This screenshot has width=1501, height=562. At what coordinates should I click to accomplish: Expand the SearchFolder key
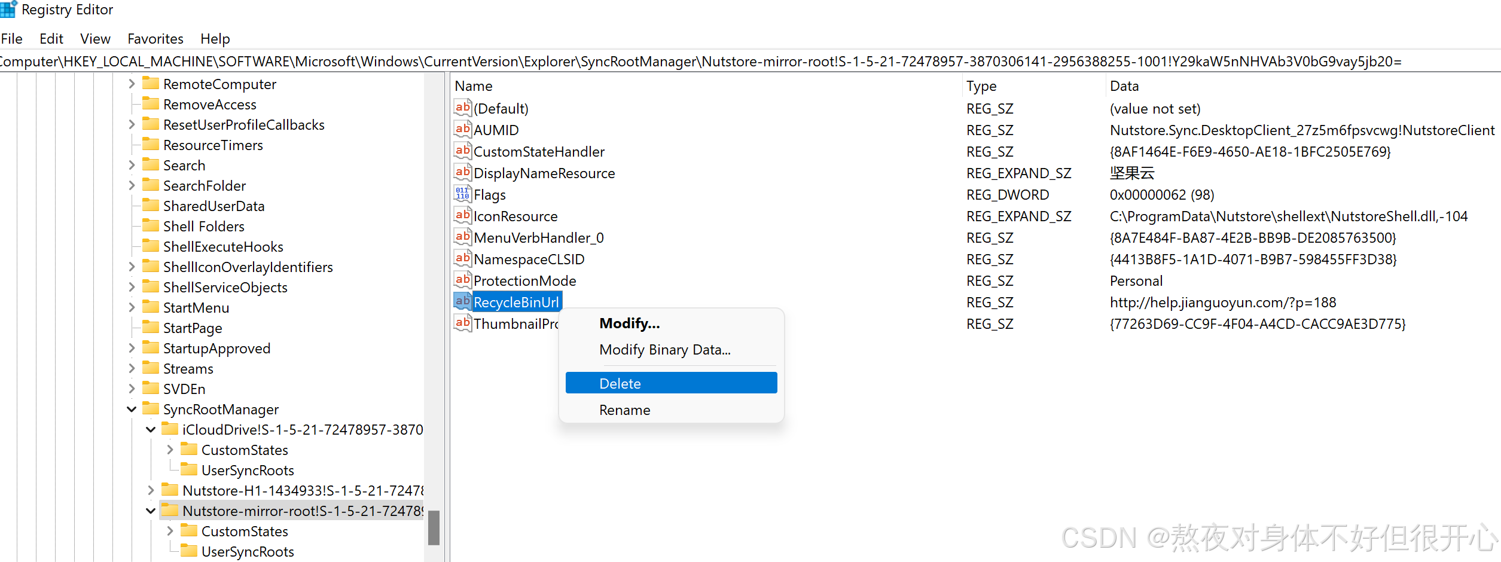click(132, 185)
